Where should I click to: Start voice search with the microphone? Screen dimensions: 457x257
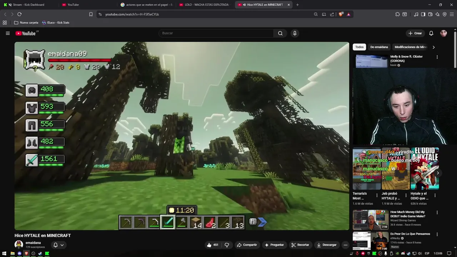[295, 33]
